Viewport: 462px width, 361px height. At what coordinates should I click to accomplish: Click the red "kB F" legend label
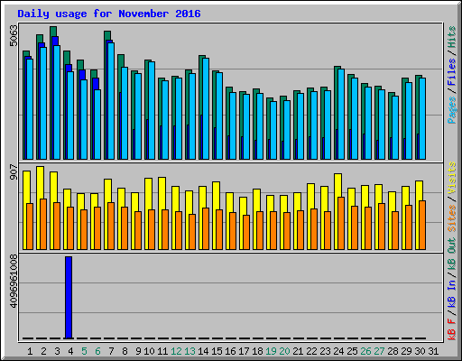[x=451, y=329]
